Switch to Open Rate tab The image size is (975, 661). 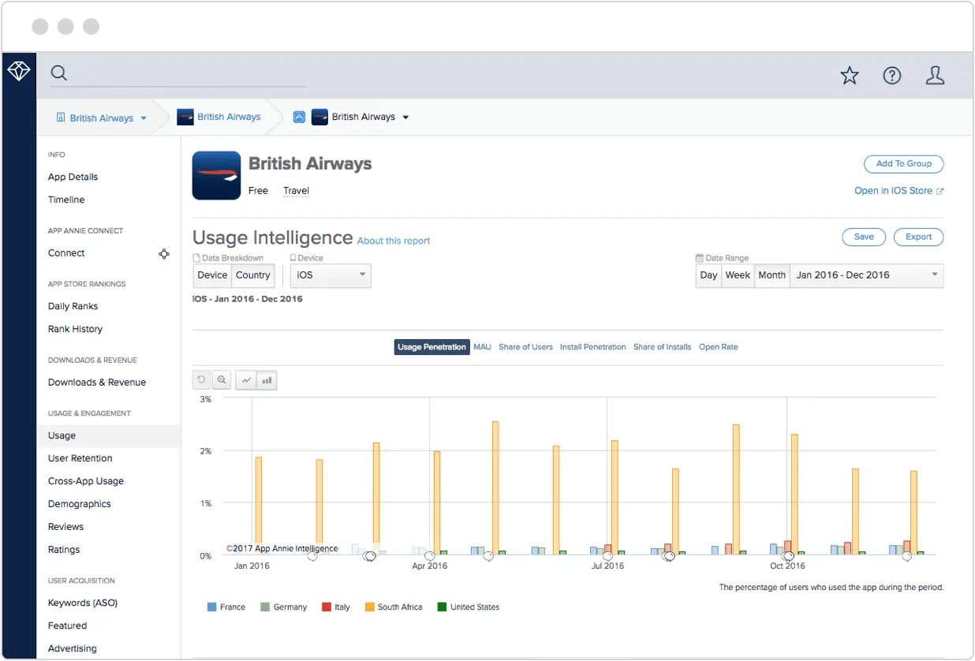click(719, 347)
